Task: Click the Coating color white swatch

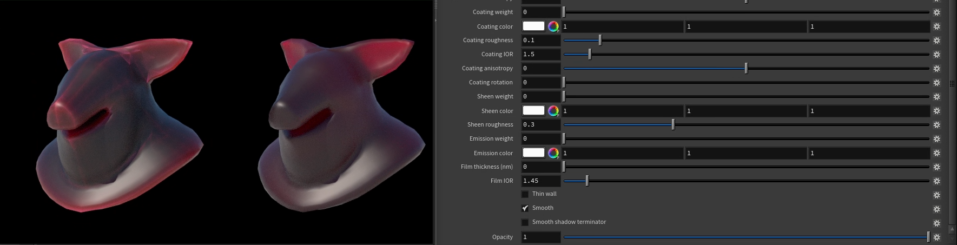Action: tap(533, 26)
